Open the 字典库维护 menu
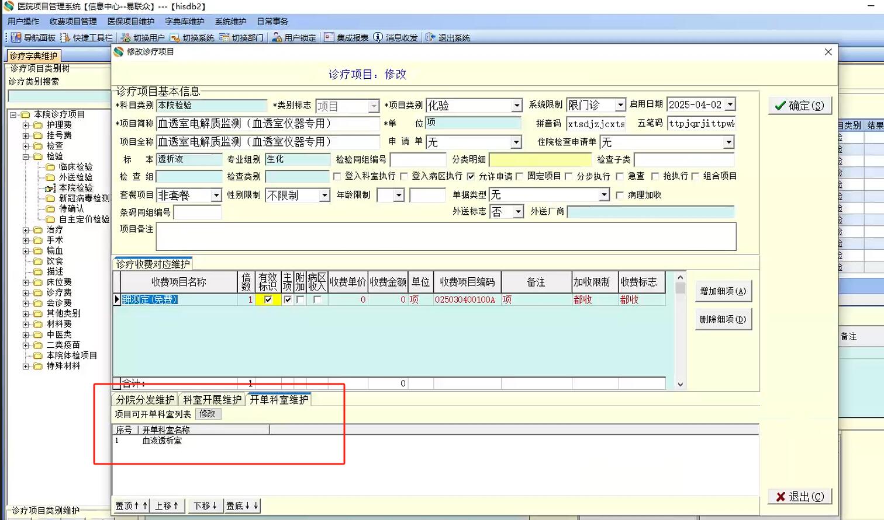This screenshot has width=884, height=520. (x=184, y=22)
